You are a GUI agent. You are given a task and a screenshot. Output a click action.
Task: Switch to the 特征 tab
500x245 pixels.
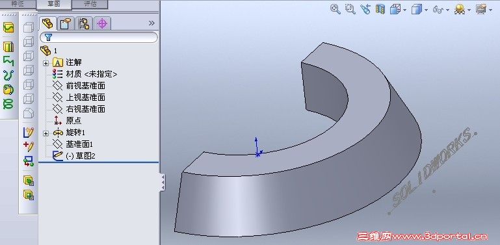pyautogui.click(x=18, y=4)
